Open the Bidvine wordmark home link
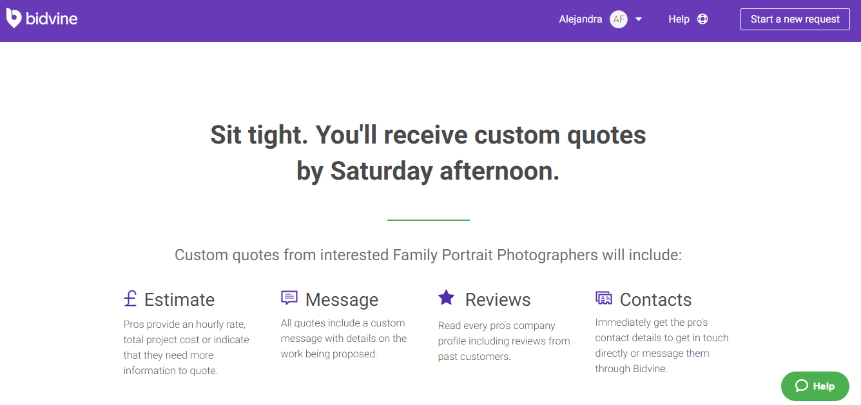 (x=52, y=19)
